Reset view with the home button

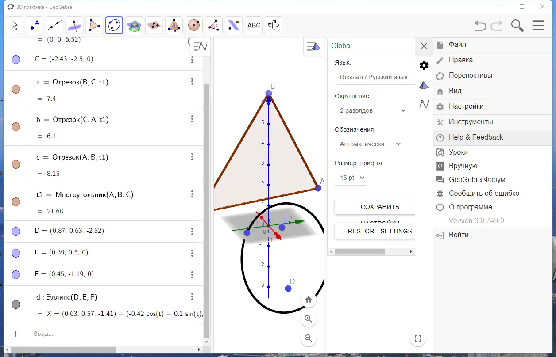tap(309, 300)
